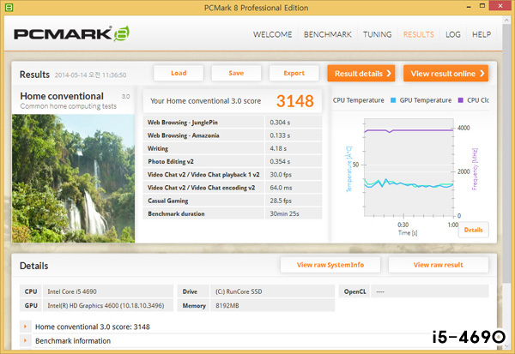Viewport: 515px width, 354px height.
Task: Click the temperature and frequency chart
Action: (409, 167)
